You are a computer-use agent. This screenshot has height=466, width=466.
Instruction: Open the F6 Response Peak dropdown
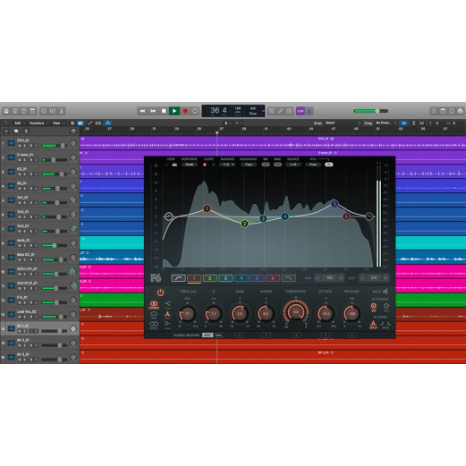click(x=190, y=165)
